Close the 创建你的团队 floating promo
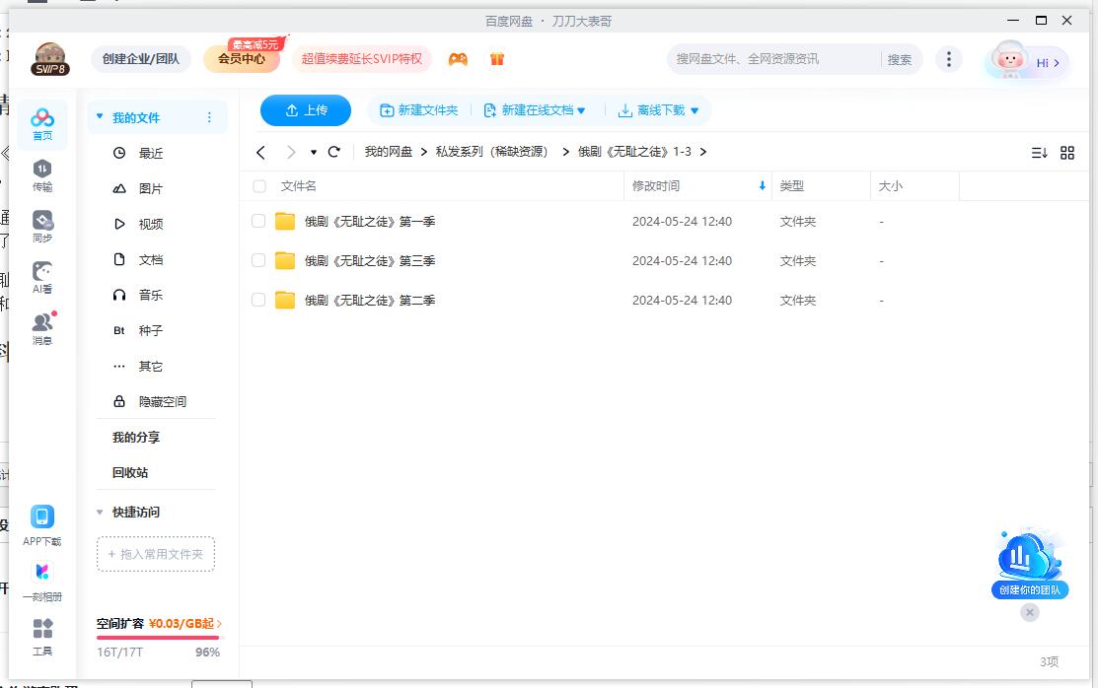Viewport: 1098px width, 688px height. click(1029, 612)
